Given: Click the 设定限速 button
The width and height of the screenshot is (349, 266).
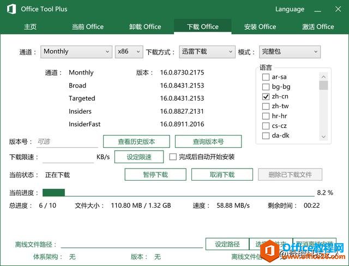Looking at the screenshot, I should (139, 157).
